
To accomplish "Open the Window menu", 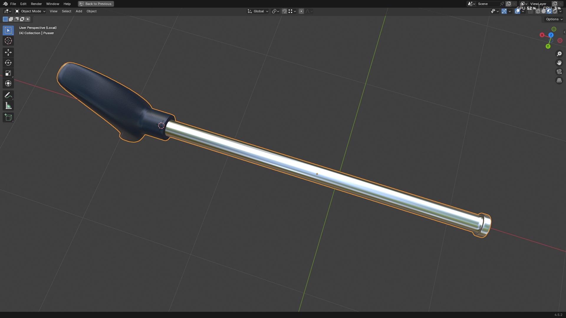I will coord(53,4).
